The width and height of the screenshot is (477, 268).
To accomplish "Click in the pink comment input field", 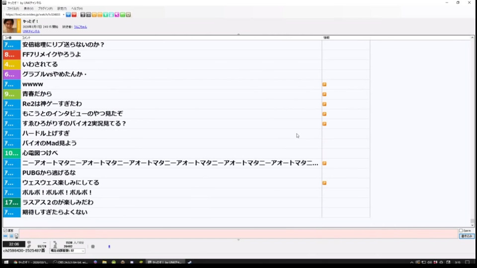I will coord(238,234).
